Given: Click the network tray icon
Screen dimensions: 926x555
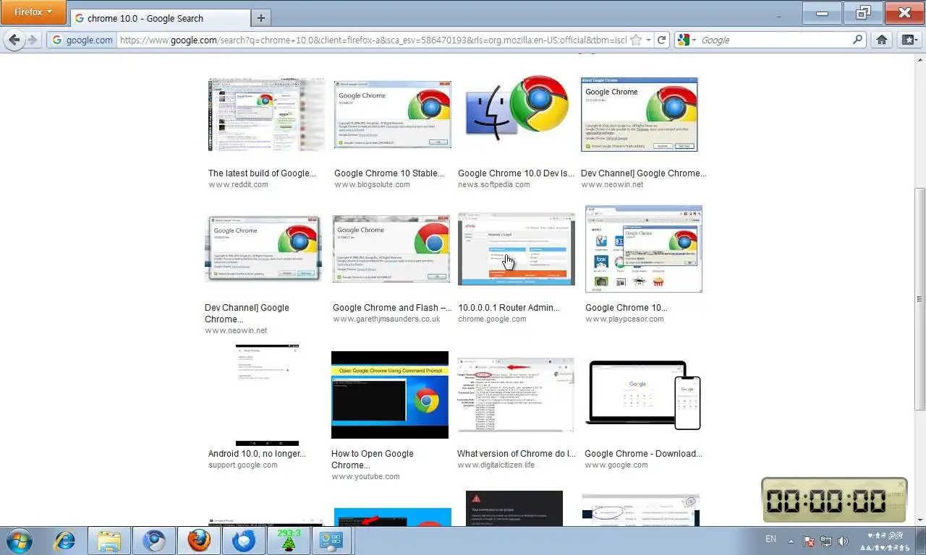Looking at the screenshot, I should pos(825,541).
